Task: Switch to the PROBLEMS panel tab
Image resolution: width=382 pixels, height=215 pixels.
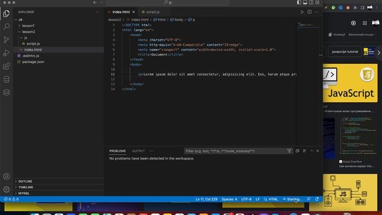Action: (x=118, y=151)
